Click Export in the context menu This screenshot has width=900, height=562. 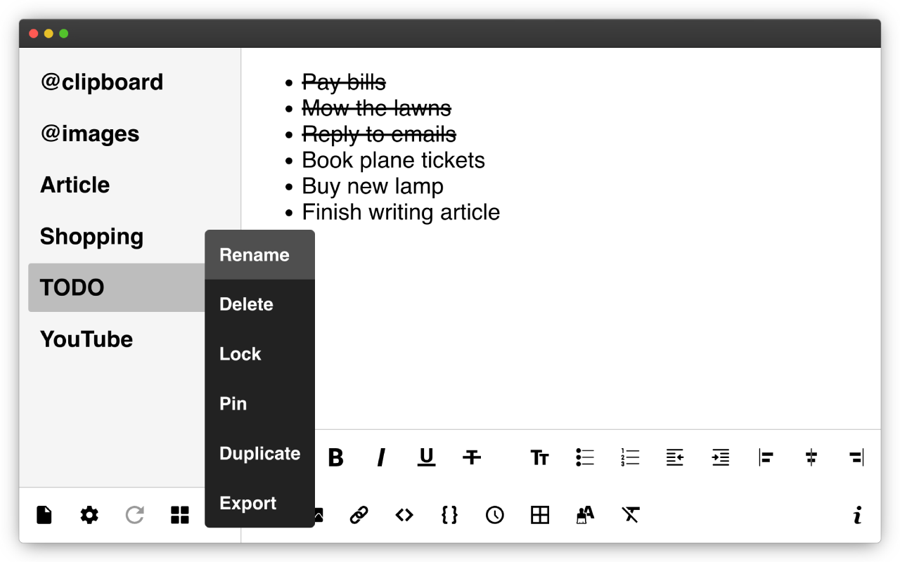click(x=259, y=503)
